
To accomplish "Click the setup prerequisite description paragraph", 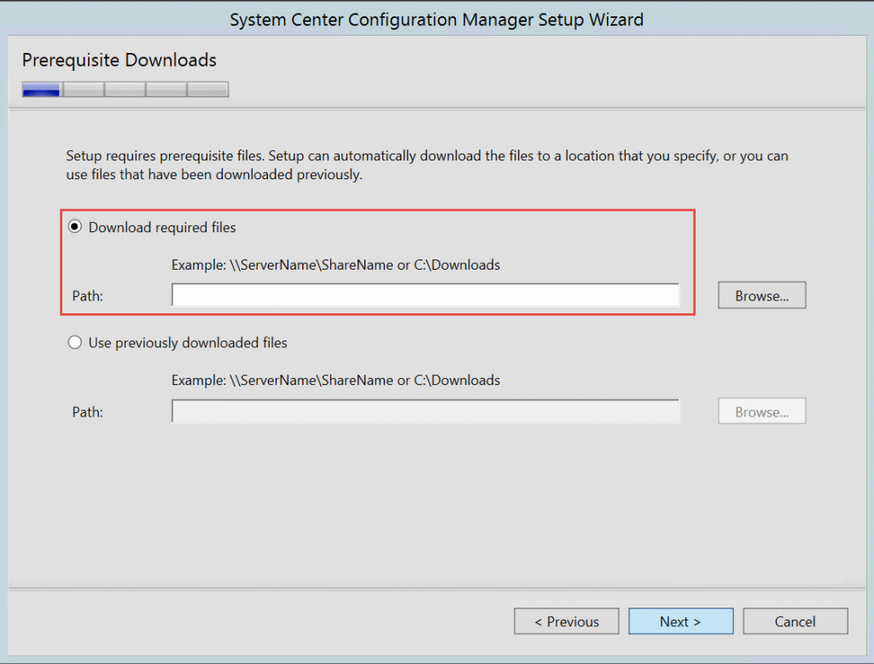I will [427, 166].
